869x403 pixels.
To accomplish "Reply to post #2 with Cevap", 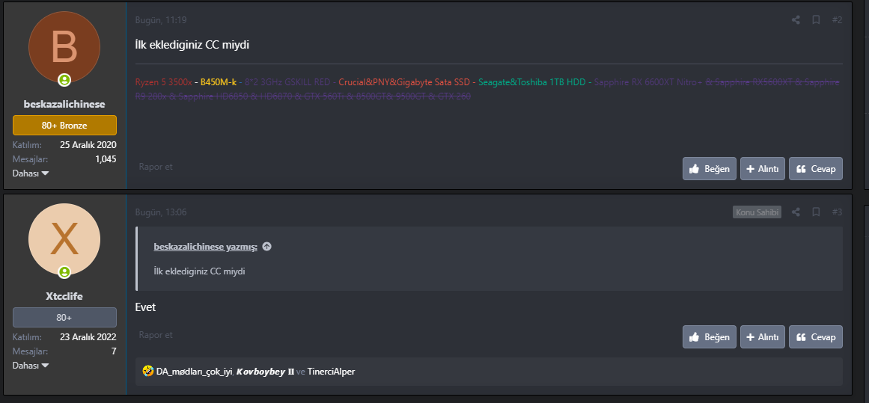I will point(816,169).
